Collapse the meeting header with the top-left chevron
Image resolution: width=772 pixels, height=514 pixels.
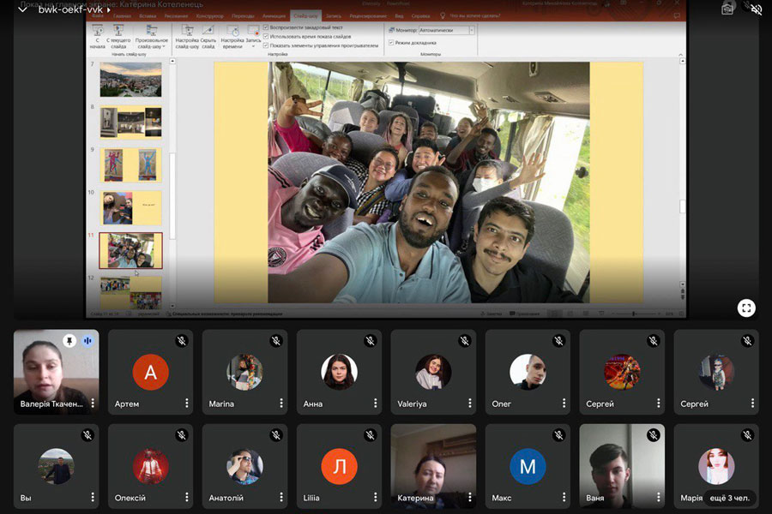[22, 9]
